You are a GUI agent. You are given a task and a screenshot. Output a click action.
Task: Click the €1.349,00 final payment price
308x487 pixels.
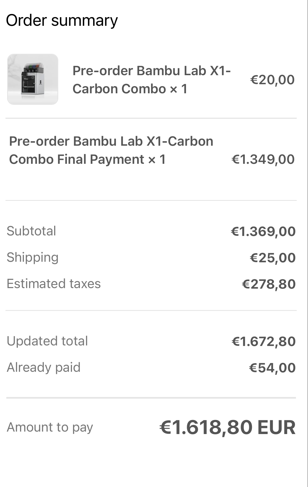263,159
